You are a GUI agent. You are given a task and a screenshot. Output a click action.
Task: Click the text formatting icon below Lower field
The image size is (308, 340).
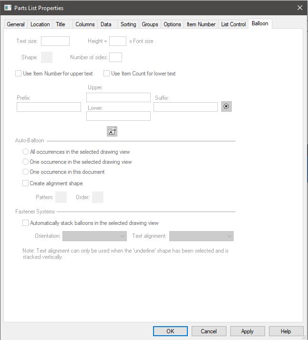tap(112, 131)
